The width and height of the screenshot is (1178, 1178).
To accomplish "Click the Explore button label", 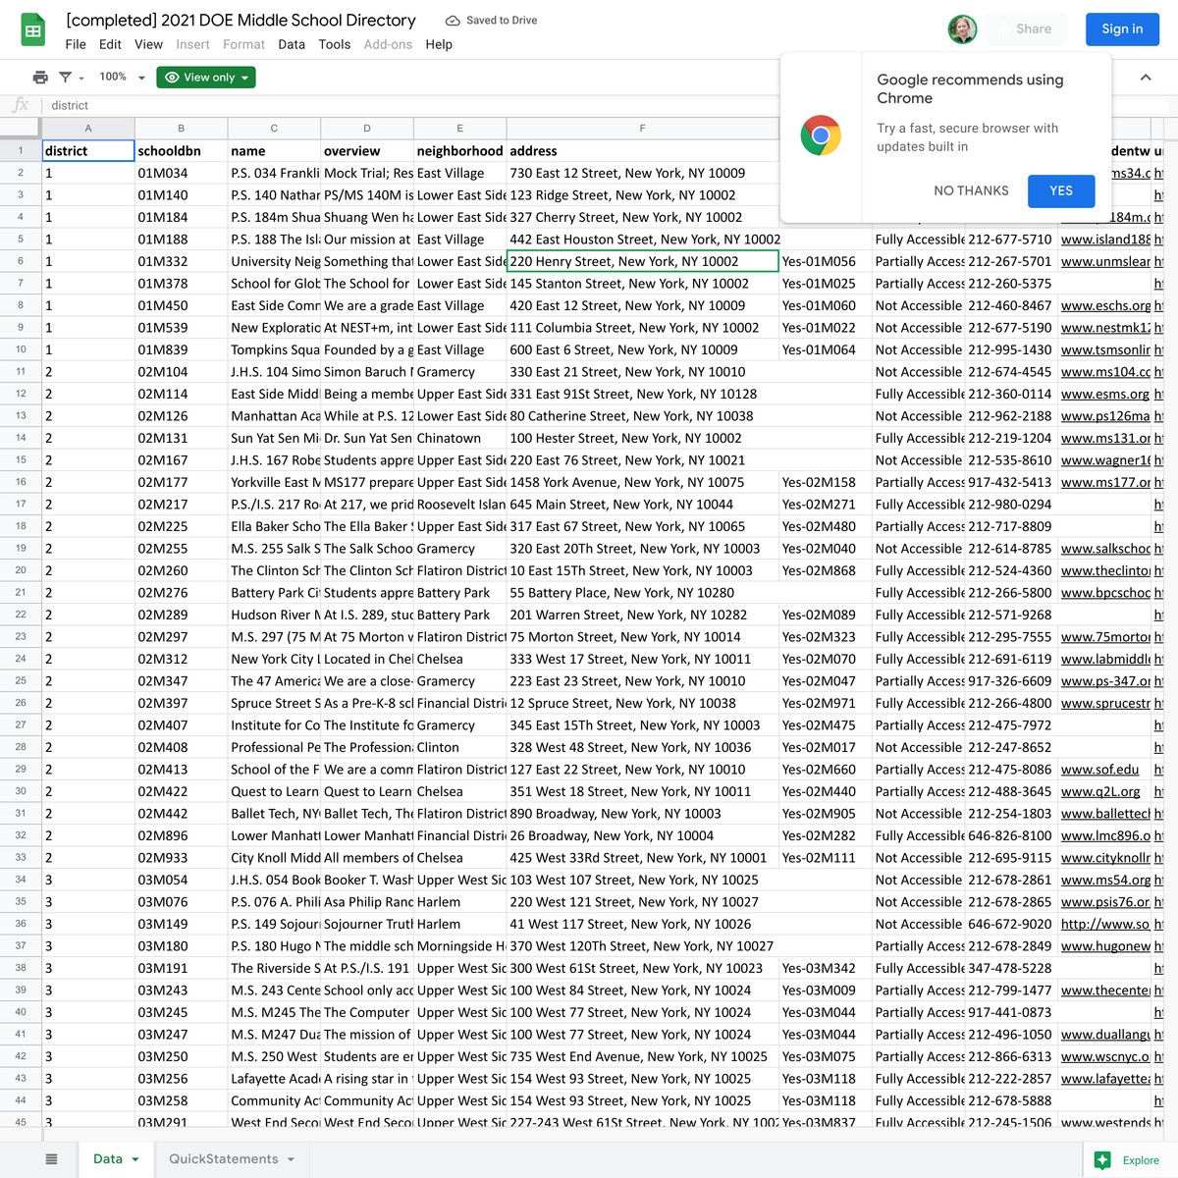I will [1141, 1160].
